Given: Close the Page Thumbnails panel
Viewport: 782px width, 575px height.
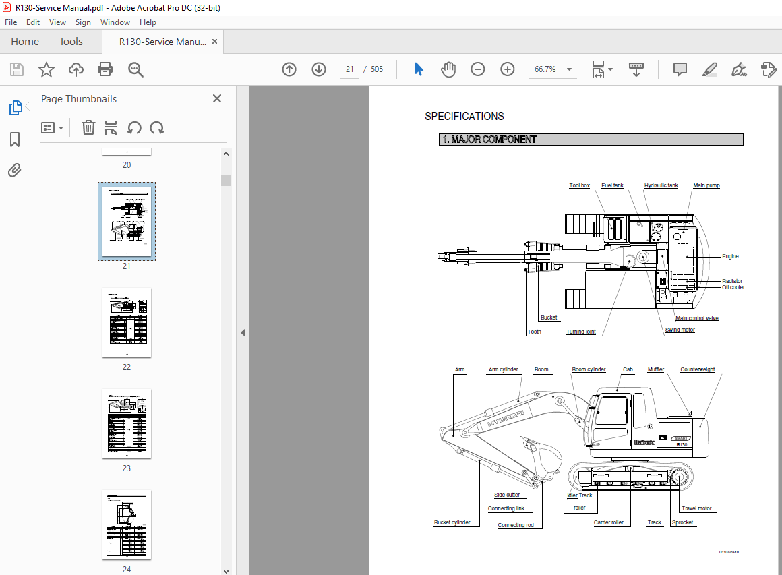Looking at the screenshot, I should pos(217,98).
